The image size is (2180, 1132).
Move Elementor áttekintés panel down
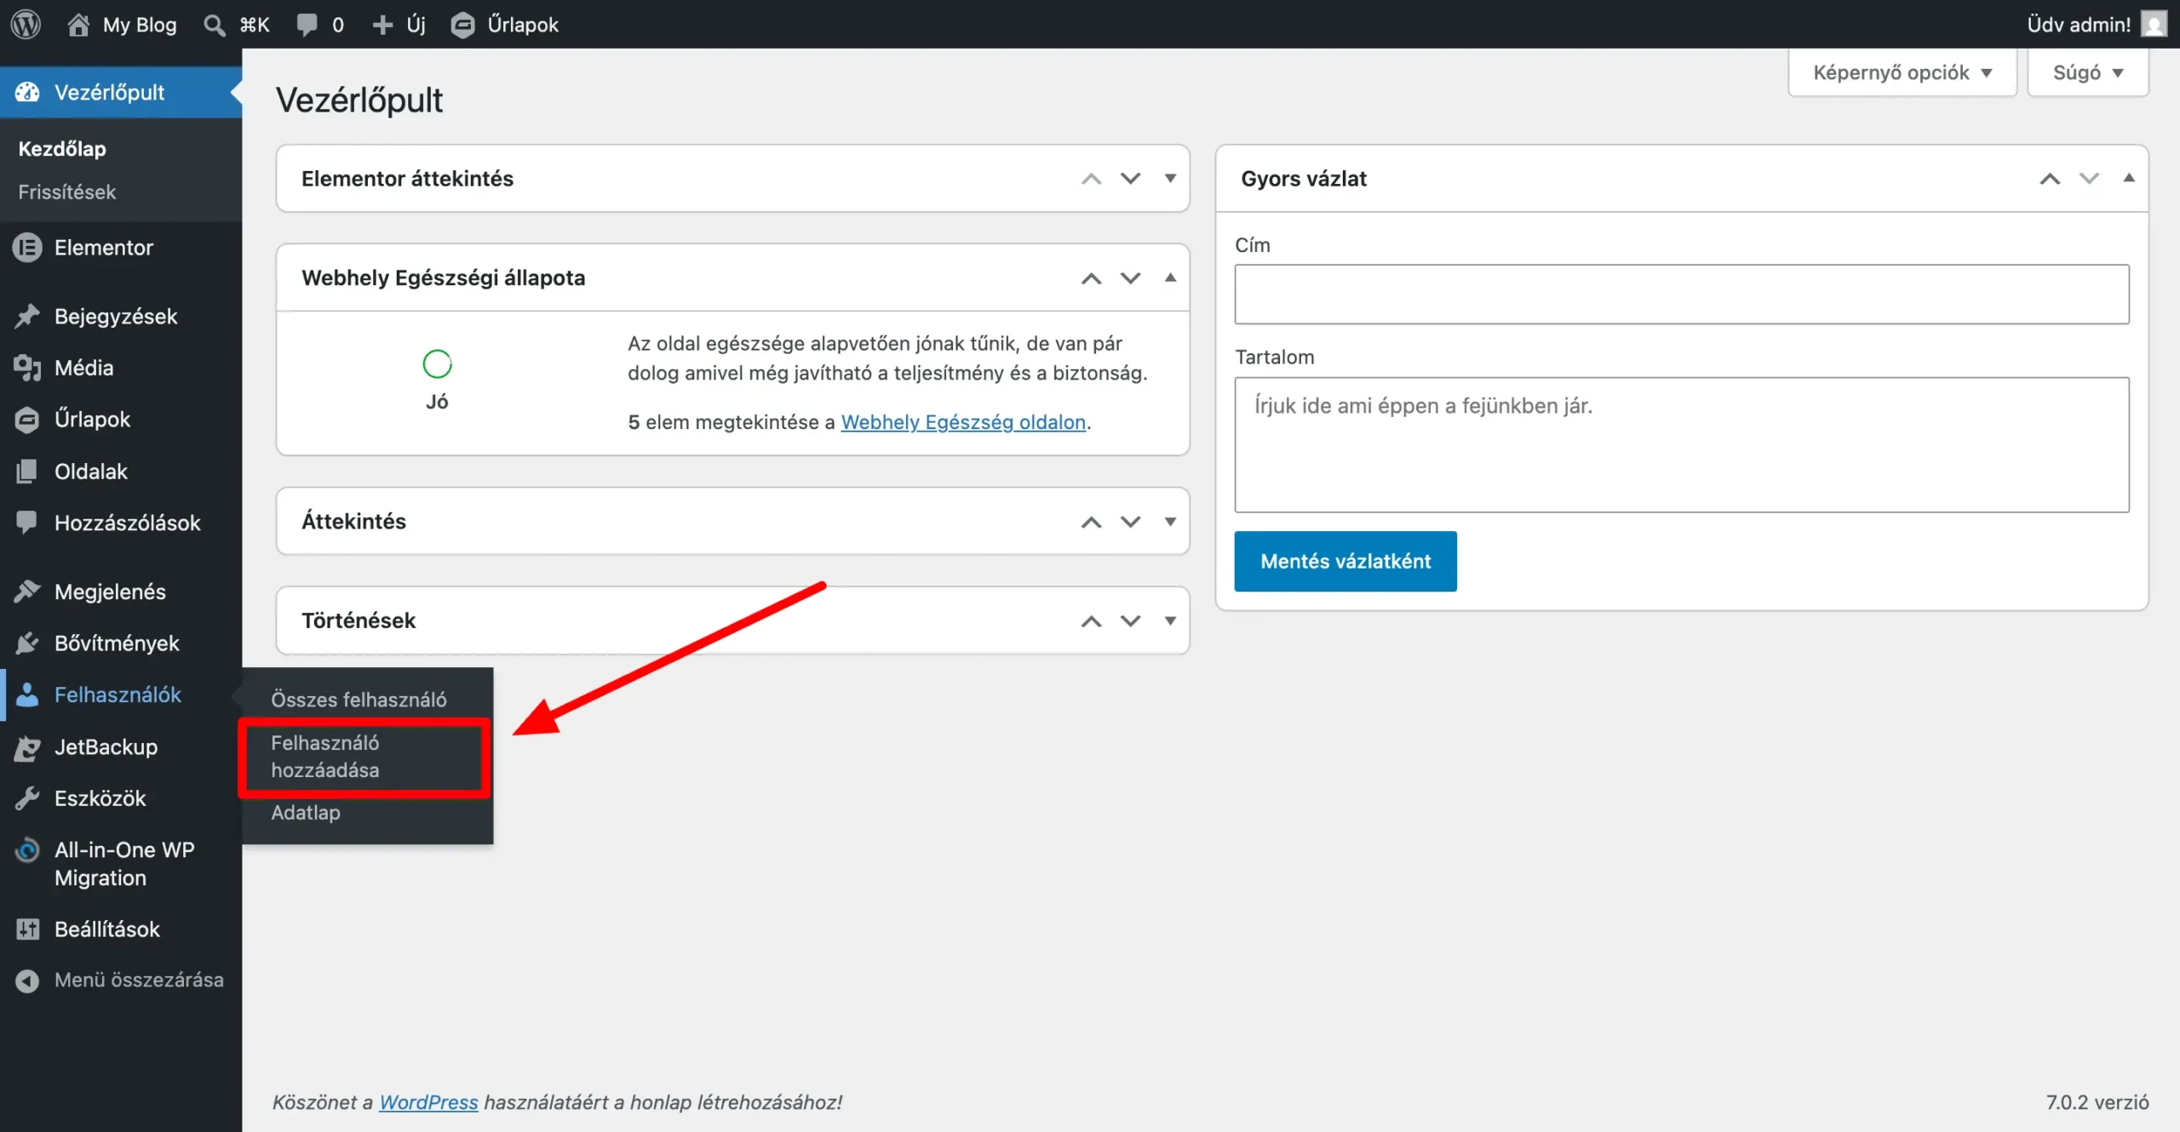coord(1131,179)
